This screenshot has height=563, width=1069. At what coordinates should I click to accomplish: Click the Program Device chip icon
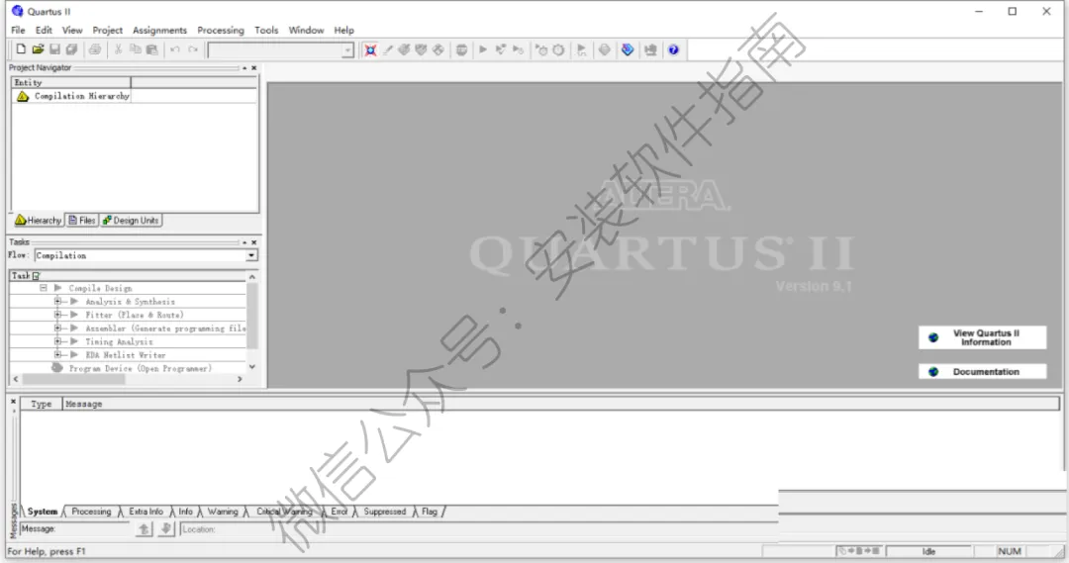tap(57, 368)
